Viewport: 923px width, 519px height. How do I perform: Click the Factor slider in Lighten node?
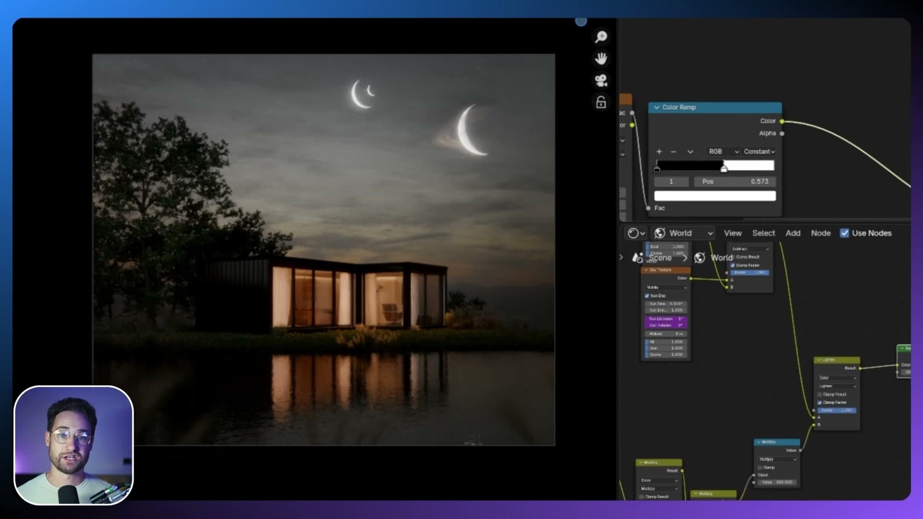(836, 410)
